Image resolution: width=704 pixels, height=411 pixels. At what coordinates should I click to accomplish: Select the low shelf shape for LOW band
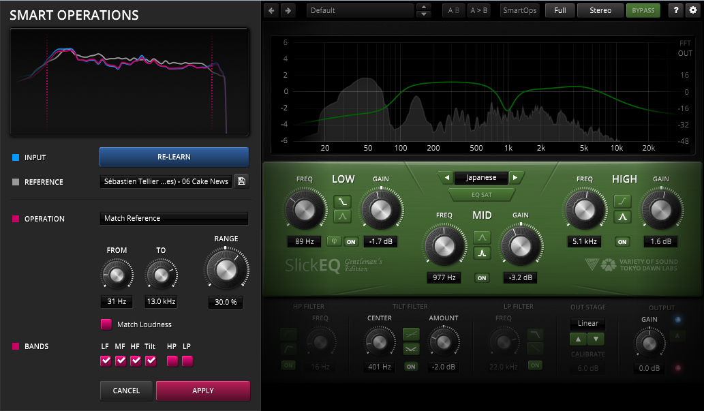(342, 201)
